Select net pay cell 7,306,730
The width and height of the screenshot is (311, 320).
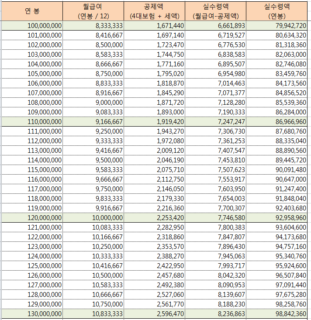click(x=216, y=131)
